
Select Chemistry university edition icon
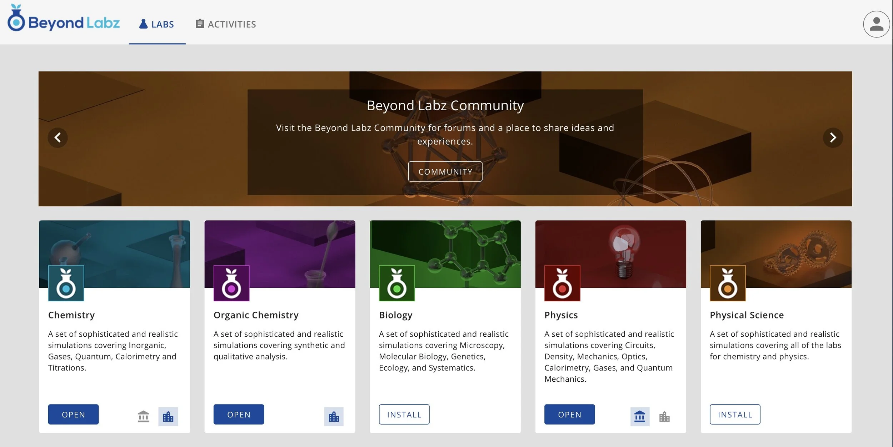[x=143, y=416]
